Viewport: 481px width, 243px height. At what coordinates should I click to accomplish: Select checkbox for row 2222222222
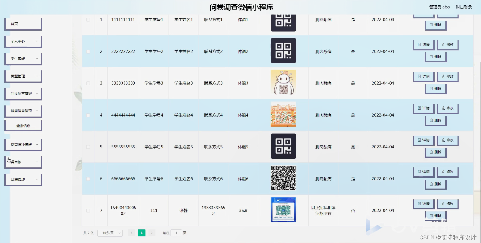click(88, 51)
